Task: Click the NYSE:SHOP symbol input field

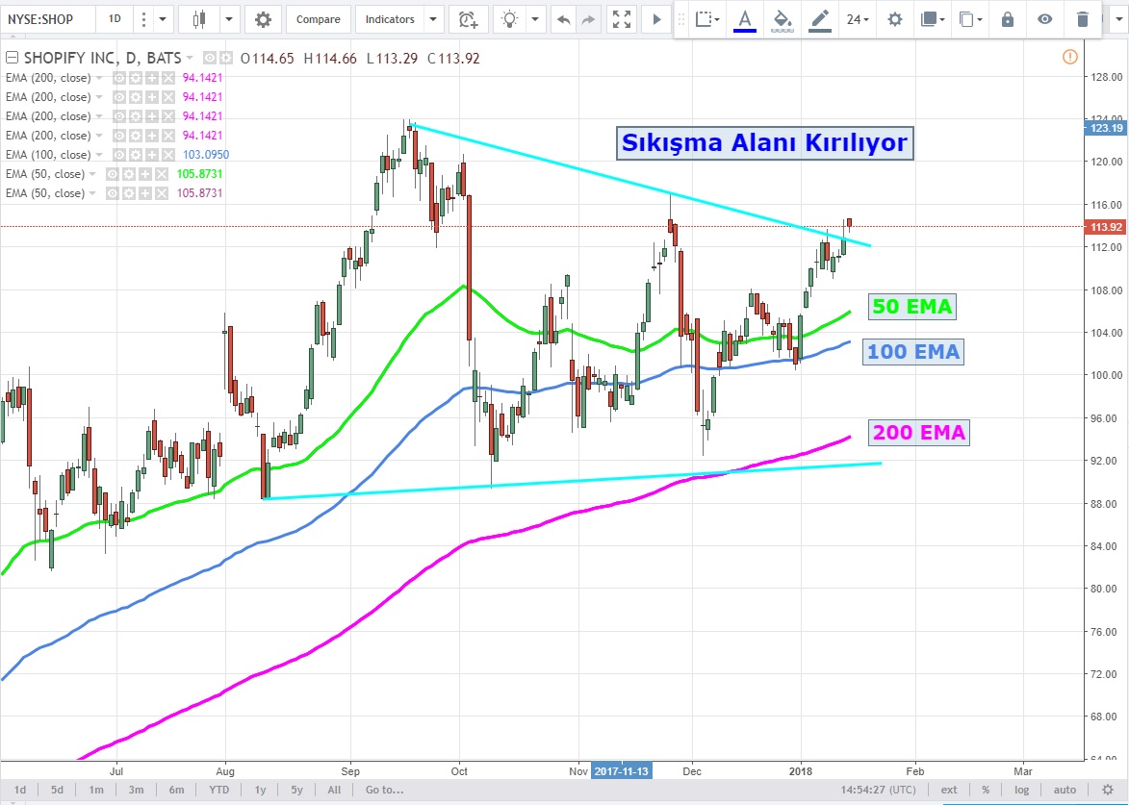Action: pos(48,19)
